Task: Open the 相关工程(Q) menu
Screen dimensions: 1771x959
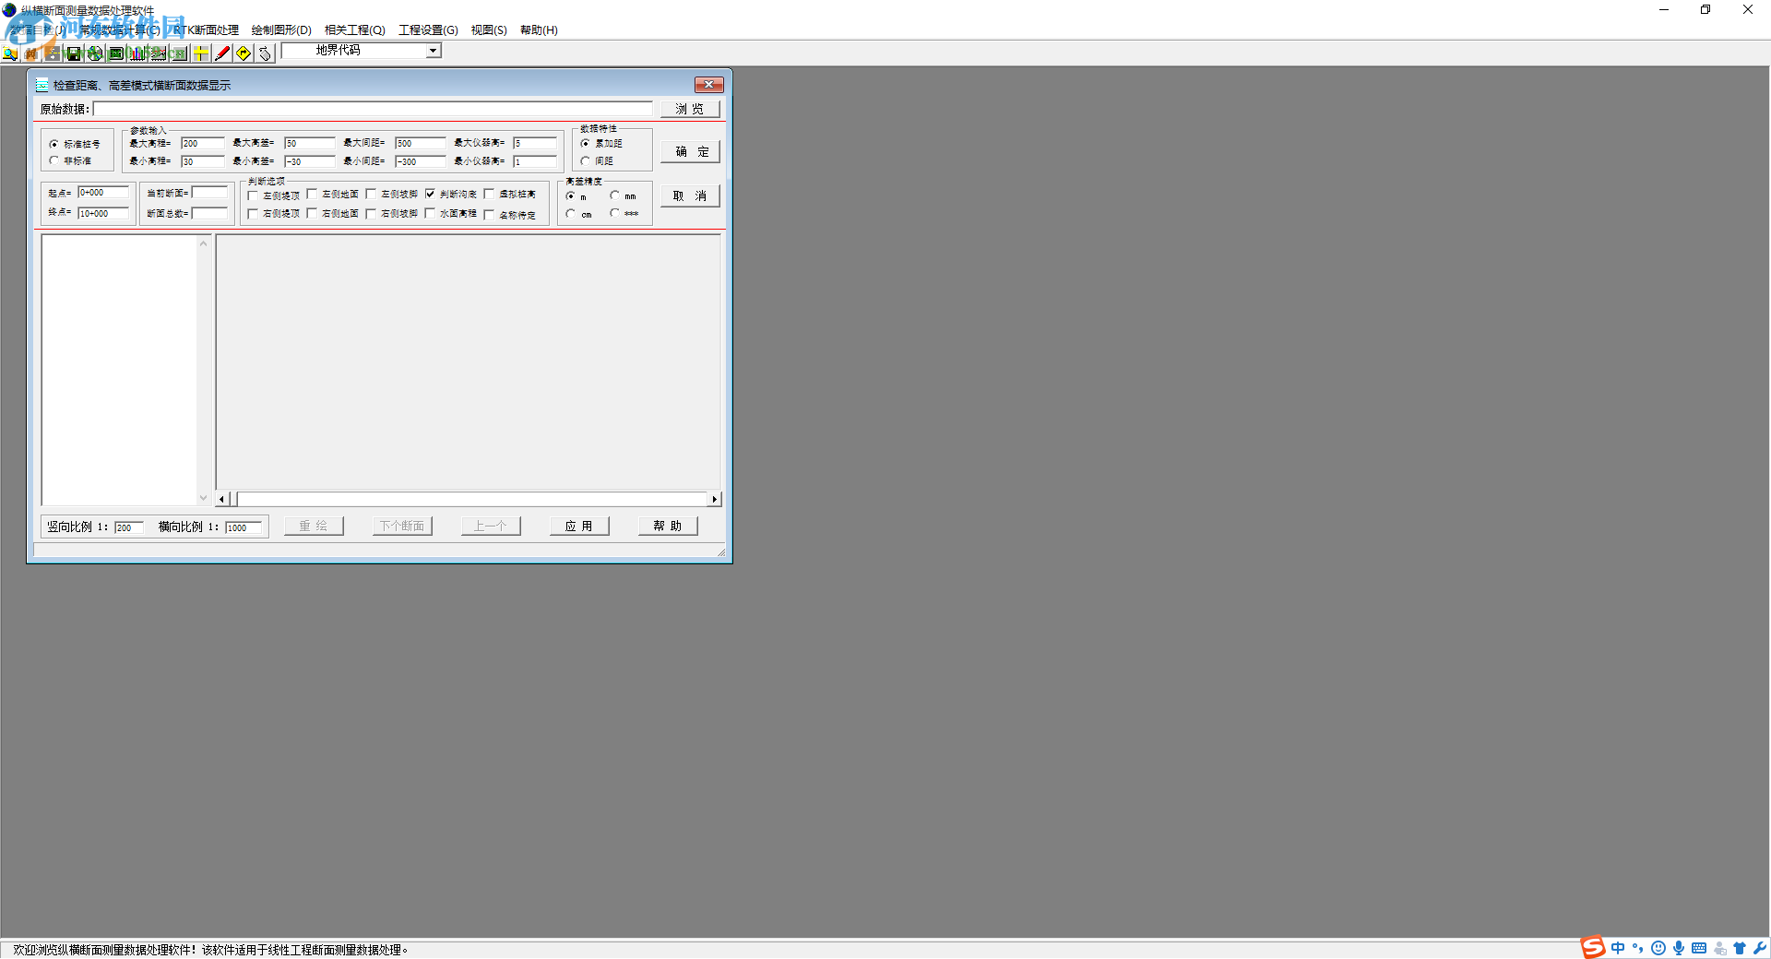Action: (x=354, y=30)
